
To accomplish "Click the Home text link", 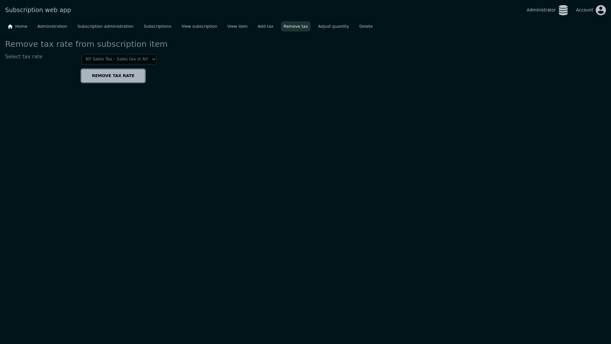I will pyautogui.click(x=21, y=26).
